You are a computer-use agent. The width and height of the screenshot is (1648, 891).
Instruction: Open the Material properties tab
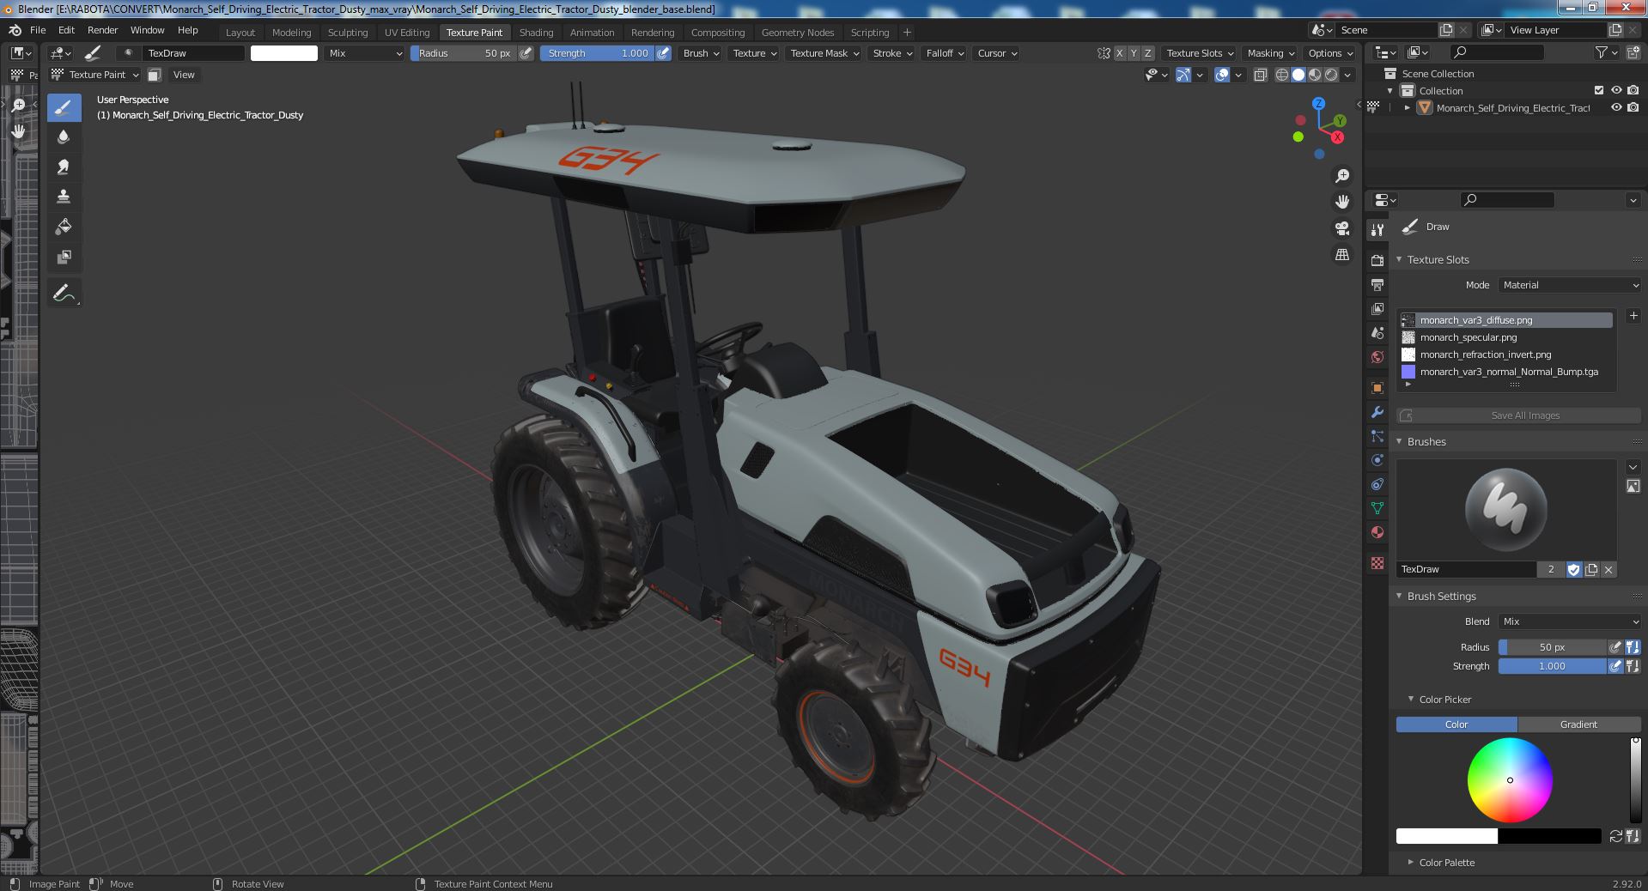point(1377,532)
